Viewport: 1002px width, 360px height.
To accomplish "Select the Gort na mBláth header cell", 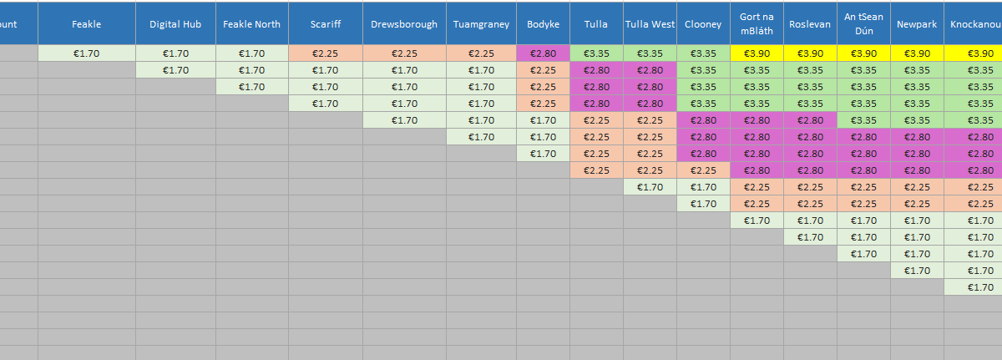I will [756, 23].
